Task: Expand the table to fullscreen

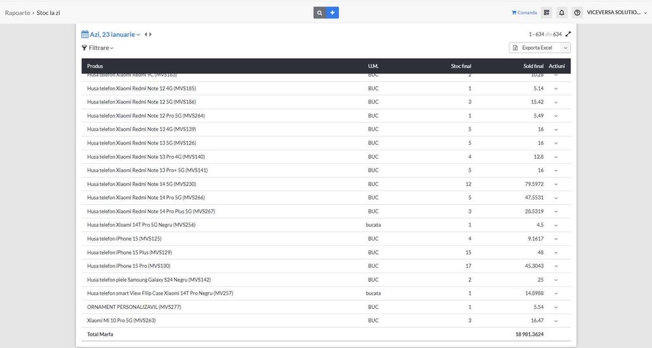Action: pos(568,34)
